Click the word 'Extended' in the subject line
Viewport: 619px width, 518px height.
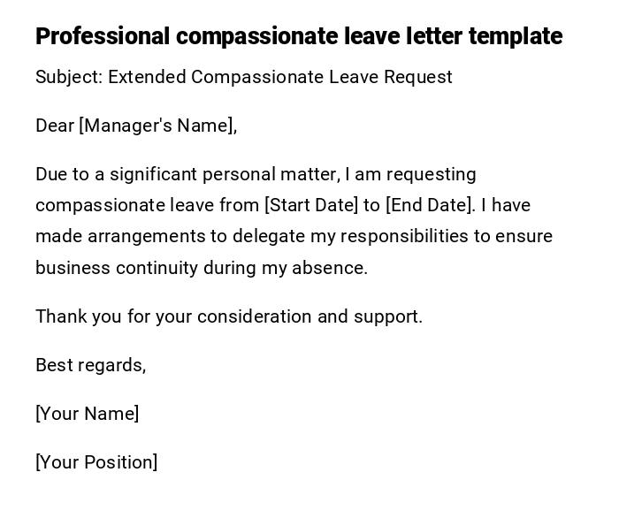[147, 77]
